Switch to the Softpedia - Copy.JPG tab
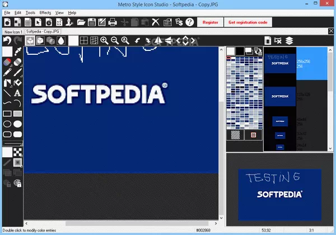 click(x=43, y=32)
